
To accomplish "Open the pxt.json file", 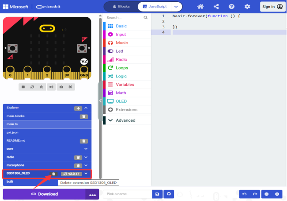I will pos(47,132).
